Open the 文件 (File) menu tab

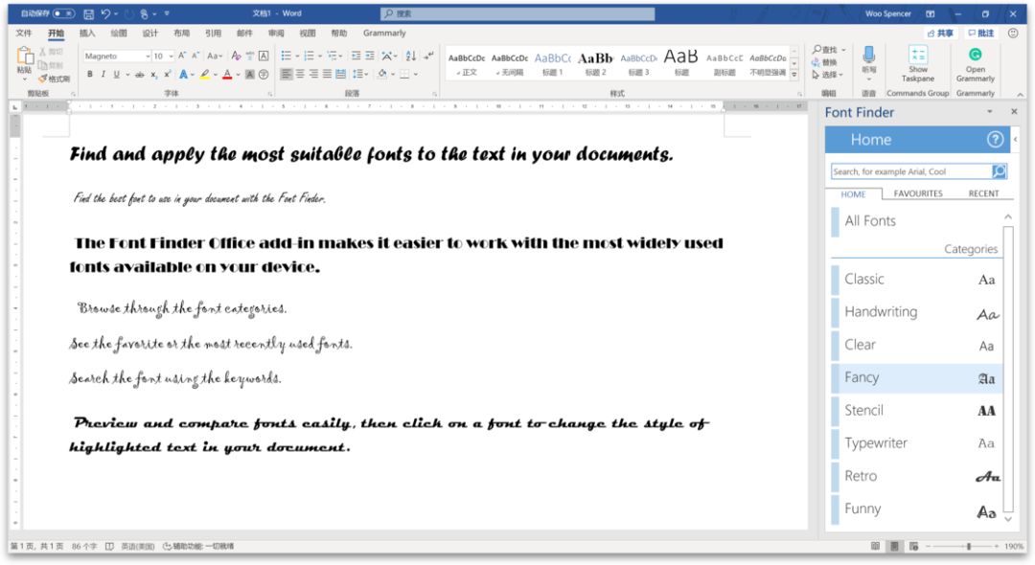pyautogui.click(x=24, y=33)
